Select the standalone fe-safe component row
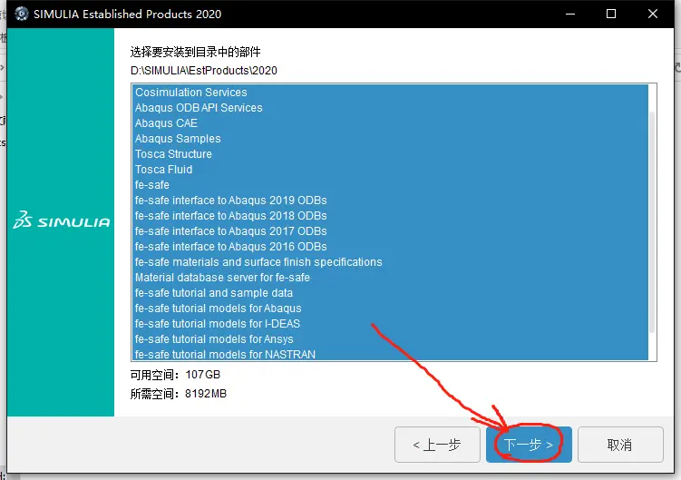The width and height of the screenshot is (681, 480). 390,185
